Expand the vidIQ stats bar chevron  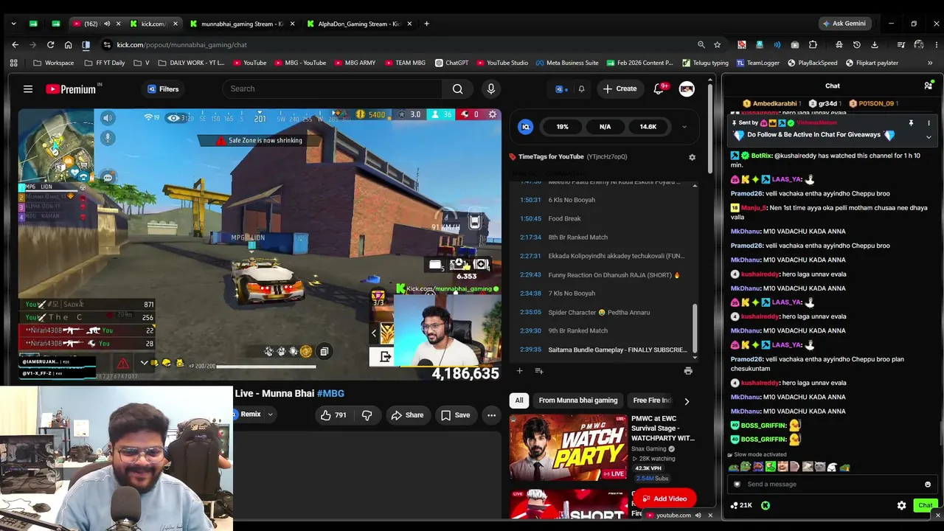tap(684, 127)
